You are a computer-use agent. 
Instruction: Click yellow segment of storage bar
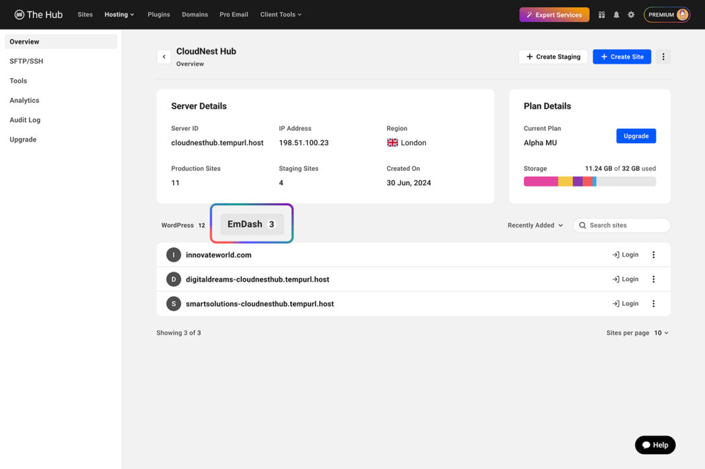[565, 181]
